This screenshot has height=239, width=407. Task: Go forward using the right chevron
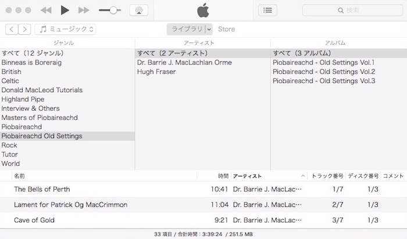coord(26,29)
